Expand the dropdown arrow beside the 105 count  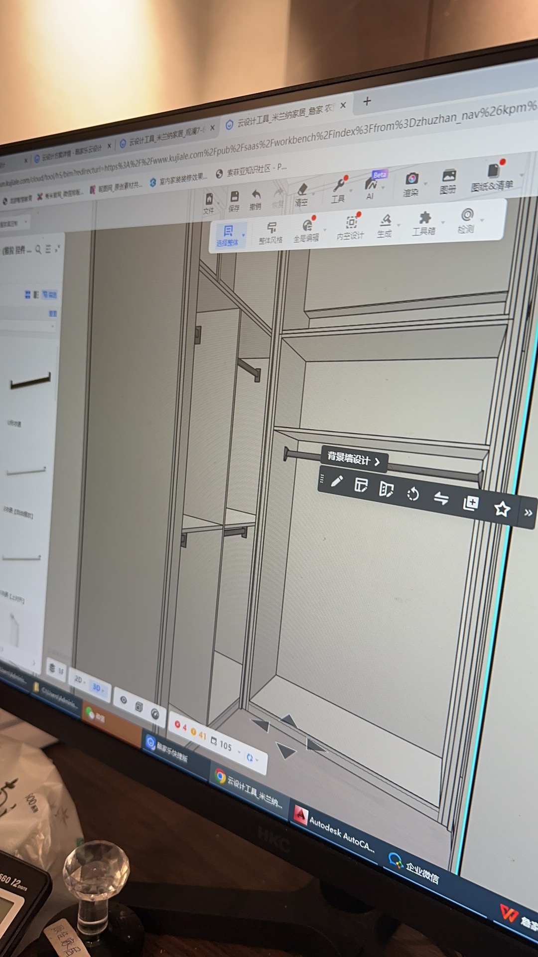(x=239, y=751)
